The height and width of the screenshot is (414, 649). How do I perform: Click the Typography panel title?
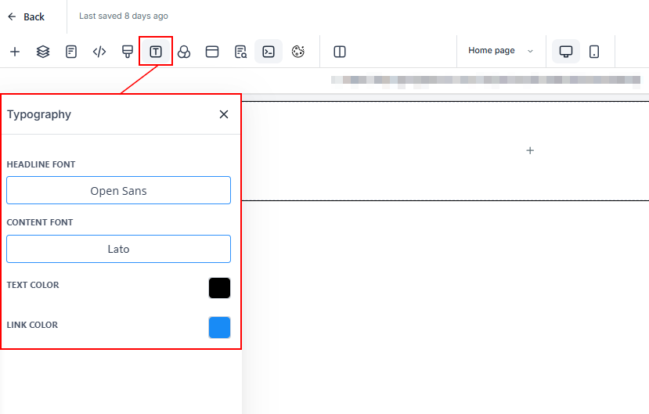click(39, 114)
